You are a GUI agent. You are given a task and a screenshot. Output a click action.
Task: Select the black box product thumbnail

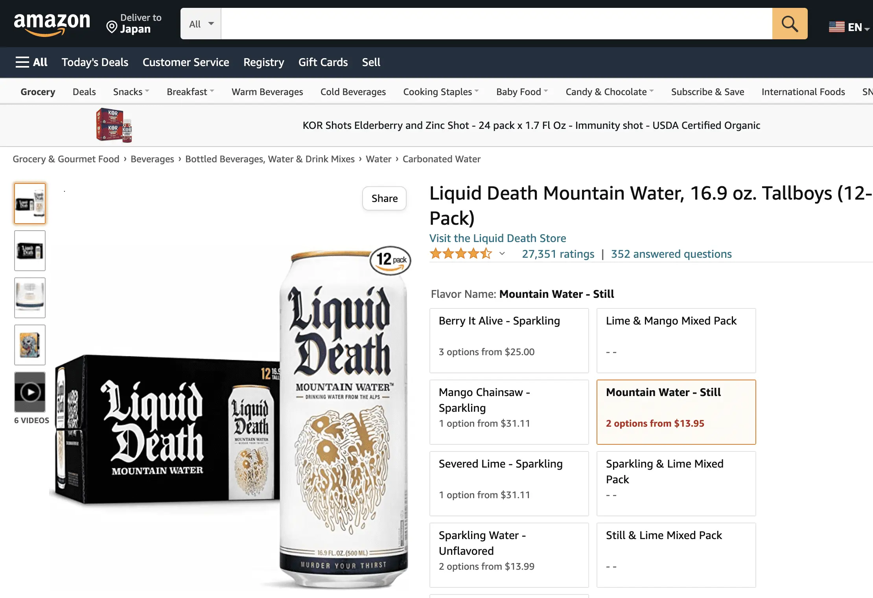tap(30, 251)
